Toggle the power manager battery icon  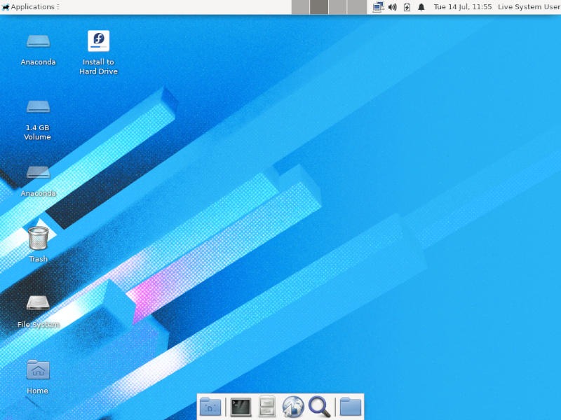coord(407,8)
